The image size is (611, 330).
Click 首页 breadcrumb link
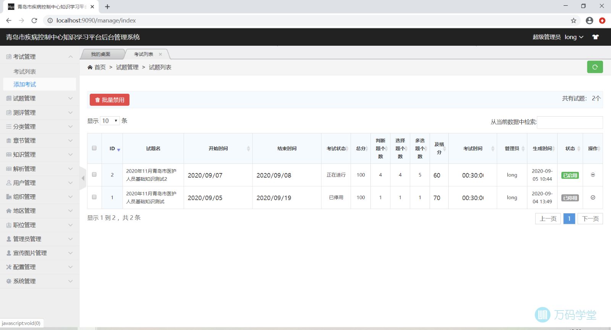coord(100,67)
